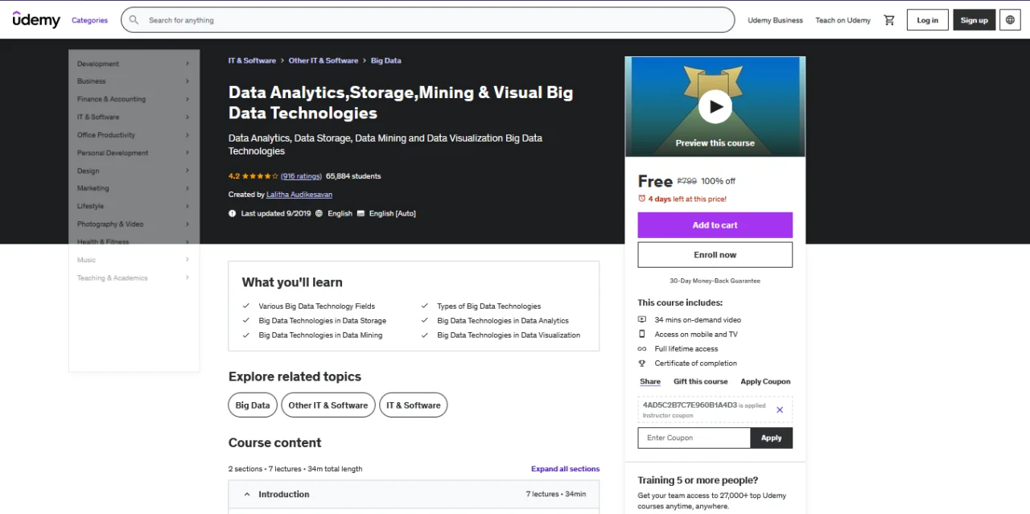The image size is (1030, 514).
Task: Click Enroll now button
Action: tap(715, 255)
